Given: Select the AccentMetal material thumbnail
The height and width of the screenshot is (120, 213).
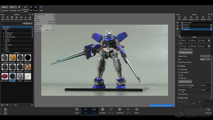Looking at the screenshot, I should click(5, 57).
